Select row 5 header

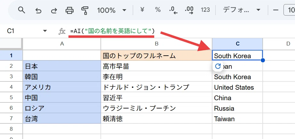[11, 97]
